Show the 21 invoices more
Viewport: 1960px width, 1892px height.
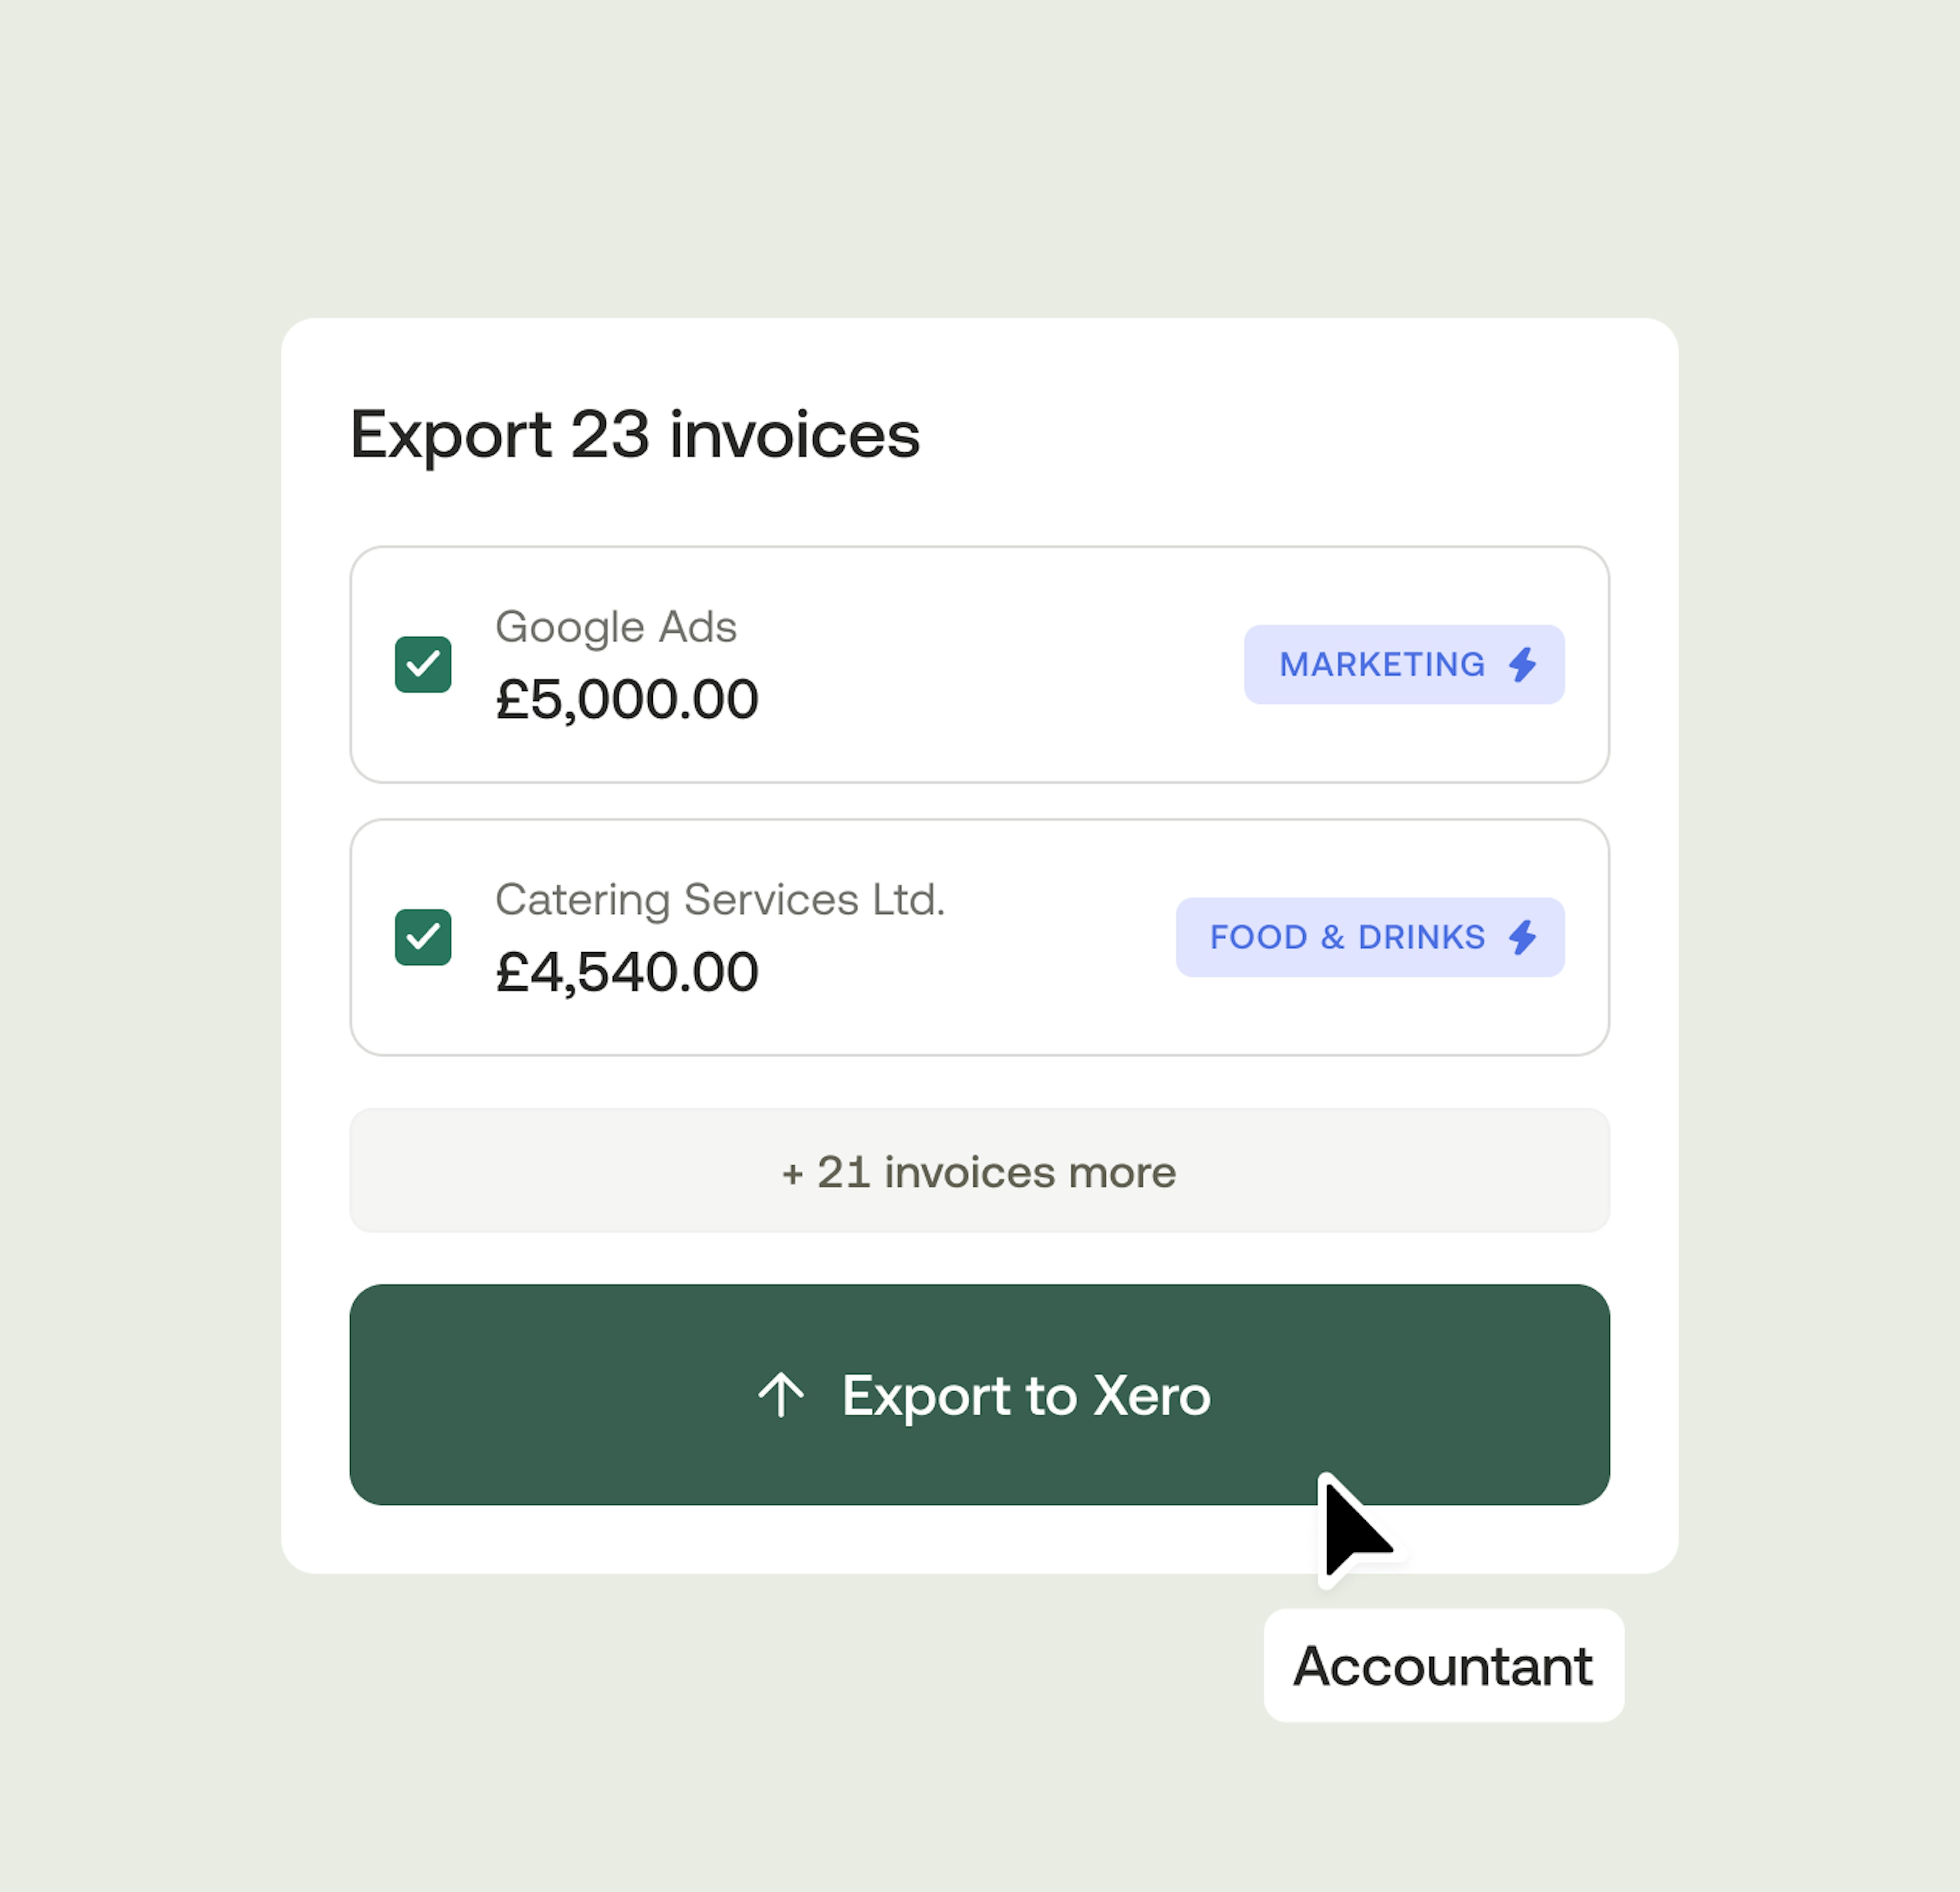pos(980,1171)
